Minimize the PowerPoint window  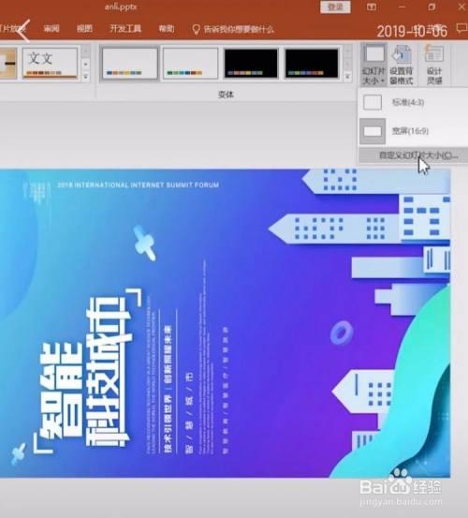[402, 7]
